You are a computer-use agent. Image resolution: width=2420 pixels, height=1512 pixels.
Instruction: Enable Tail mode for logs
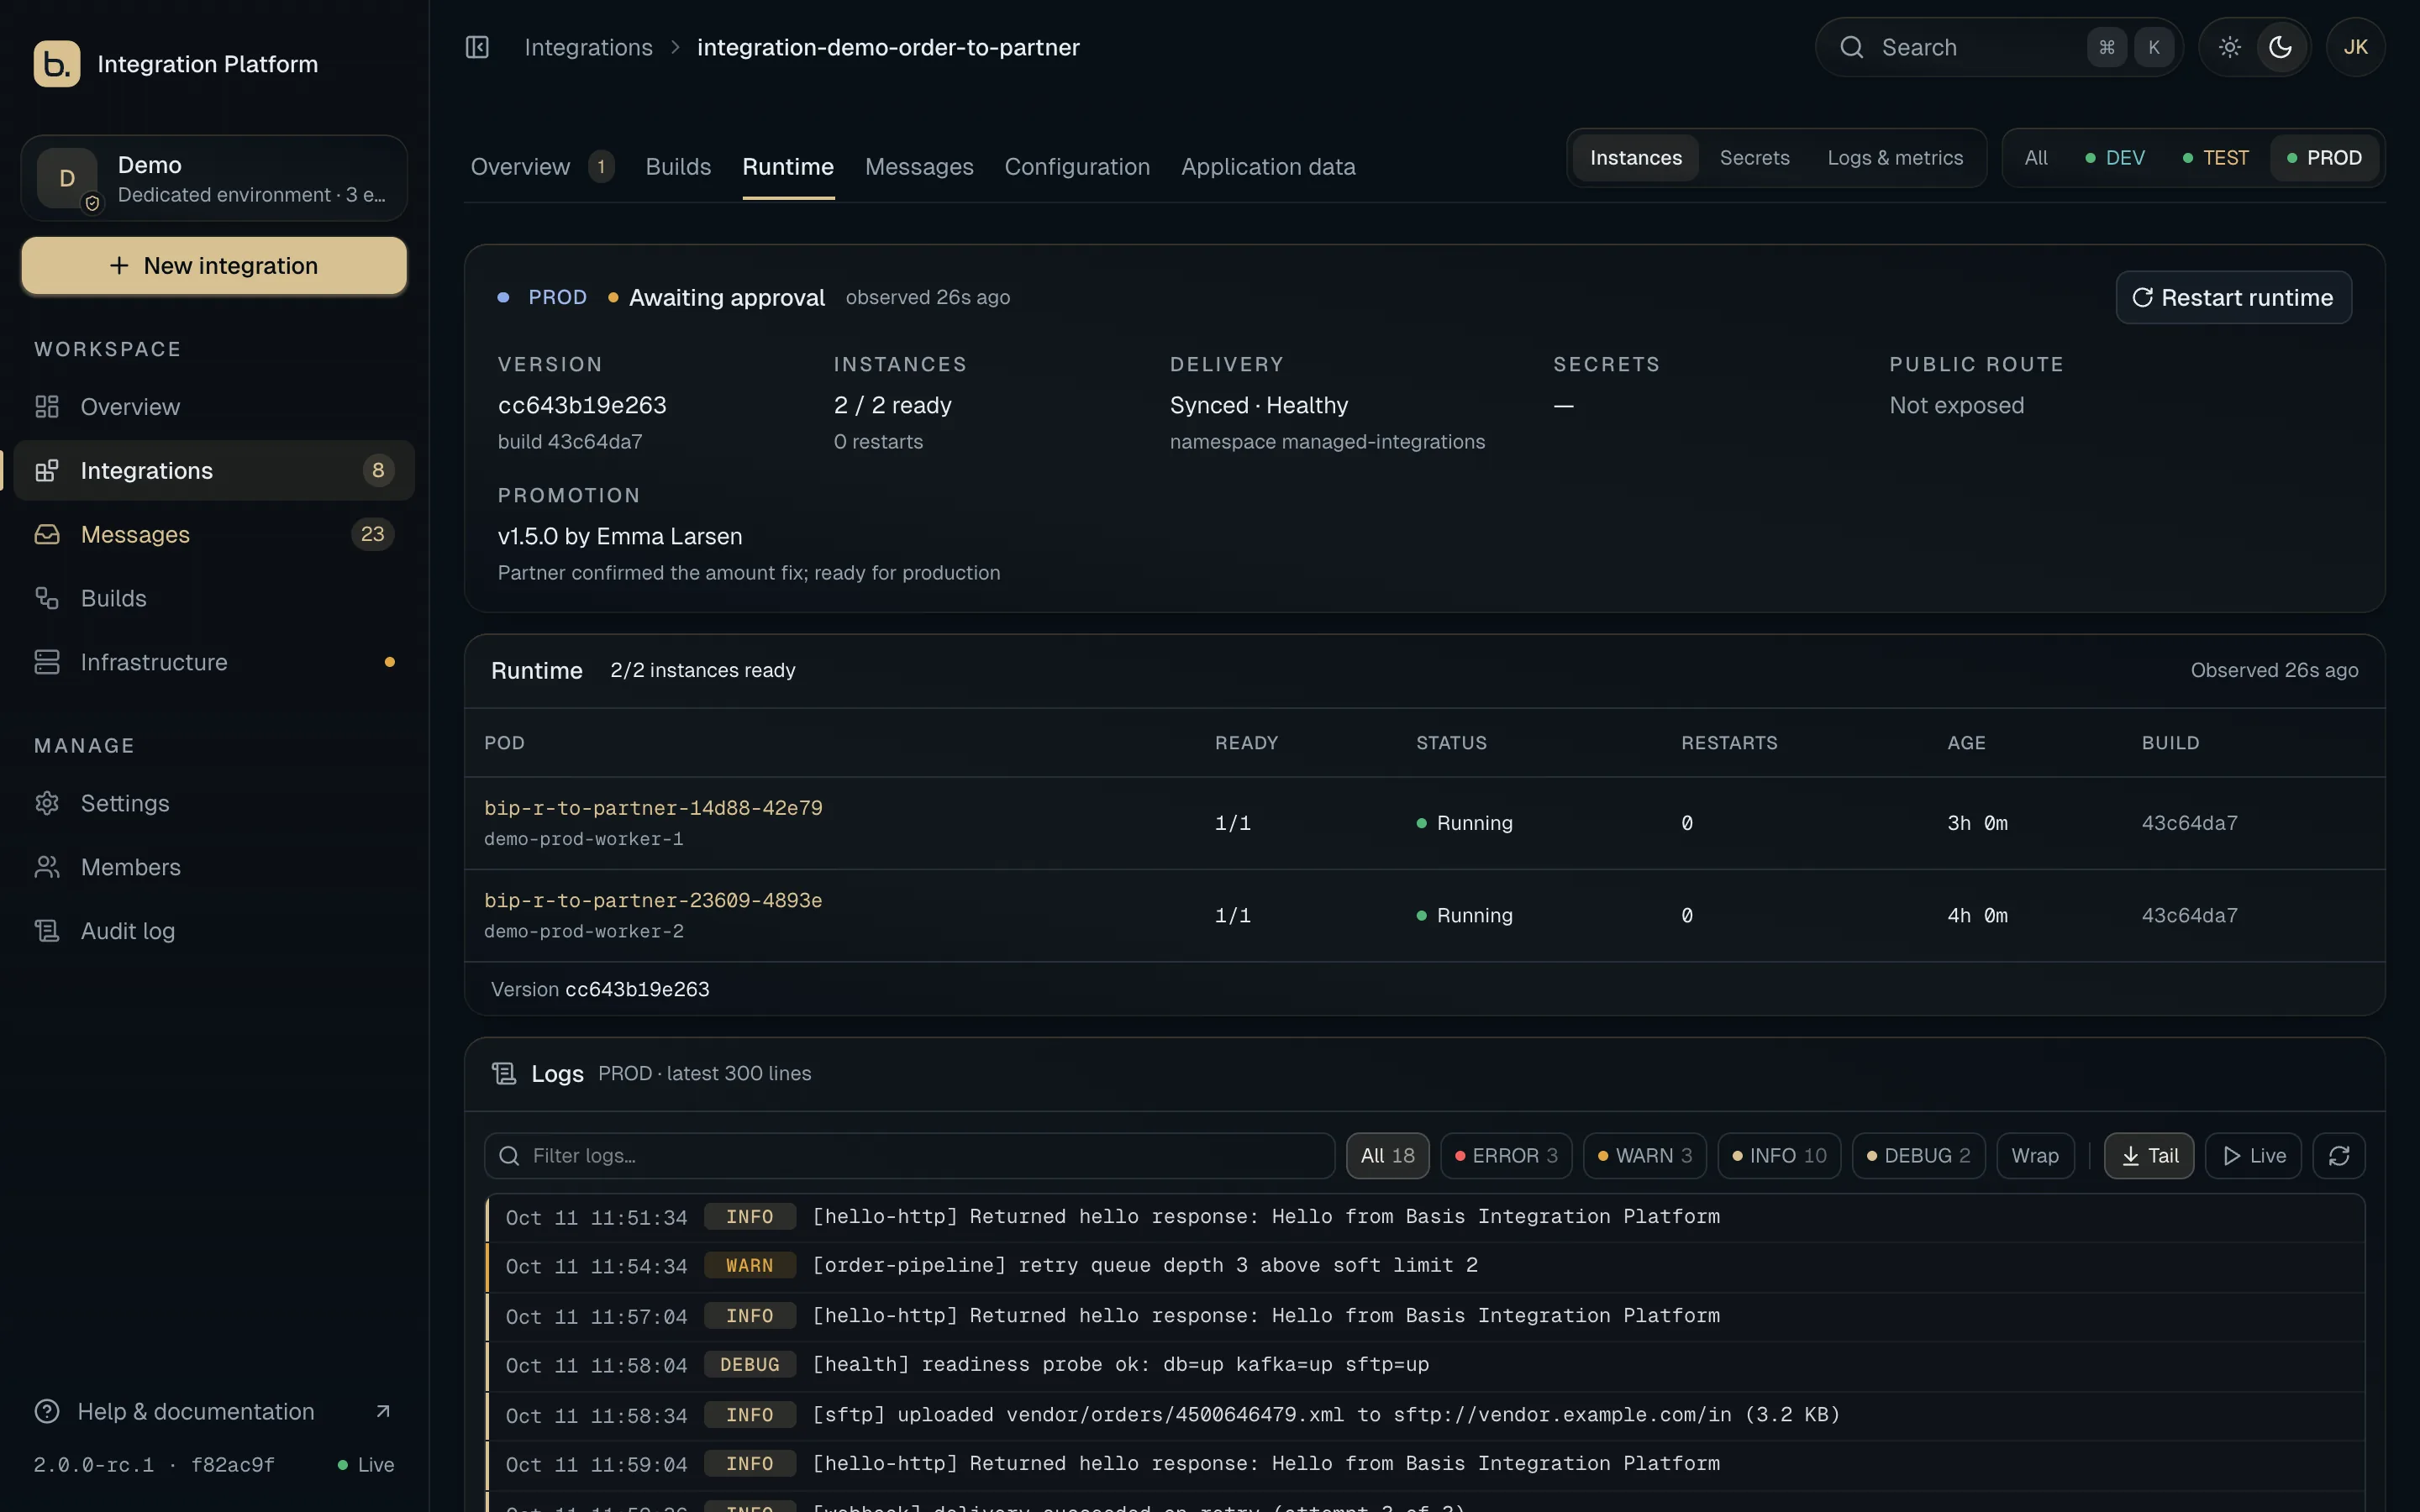(x=2149, y=1156)
